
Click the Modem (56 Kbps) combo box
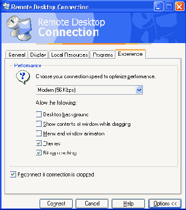(89, 90)
